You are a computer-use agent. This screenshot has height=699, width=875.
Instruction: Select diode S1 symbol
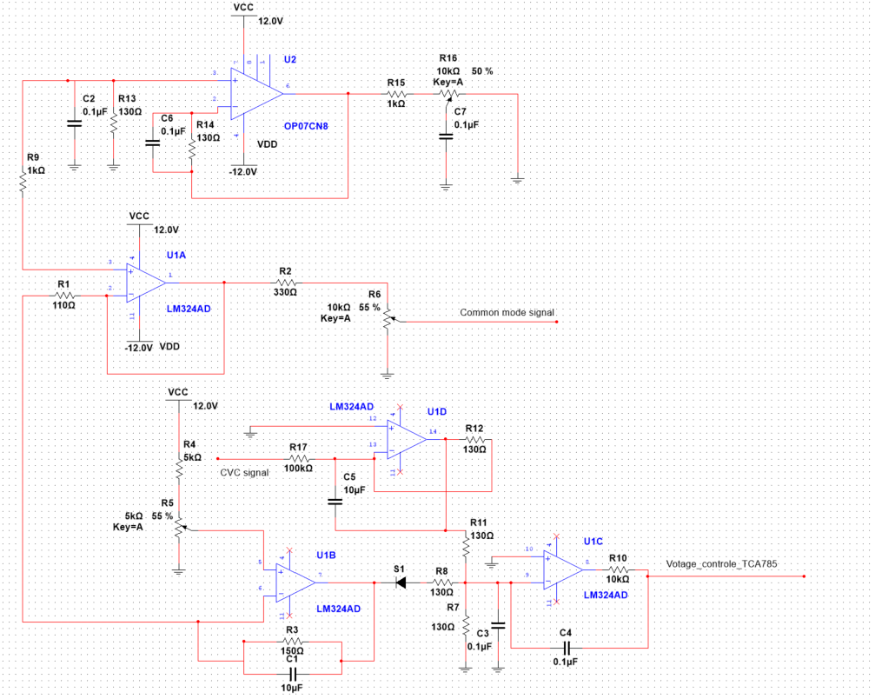[x=400, y=582]
